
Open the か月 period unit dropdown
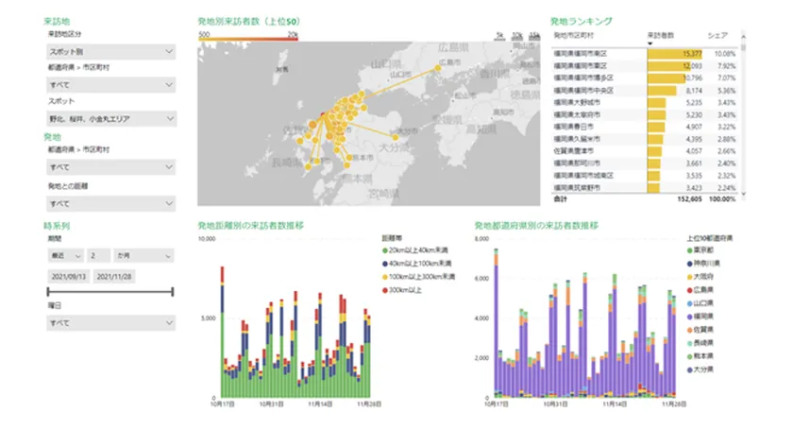(143, 255)
